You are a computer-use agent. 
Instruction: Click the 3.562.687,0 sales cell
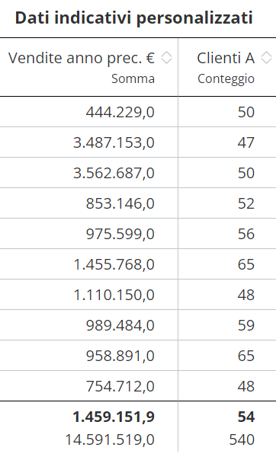114,173
